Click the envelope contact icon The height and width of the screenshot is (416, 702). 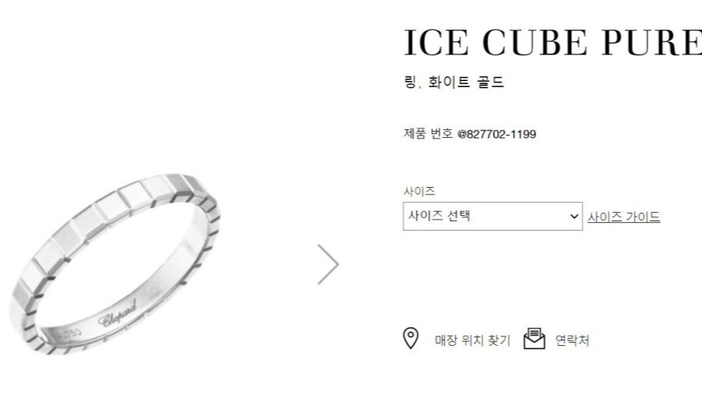[x=534, y=339]
